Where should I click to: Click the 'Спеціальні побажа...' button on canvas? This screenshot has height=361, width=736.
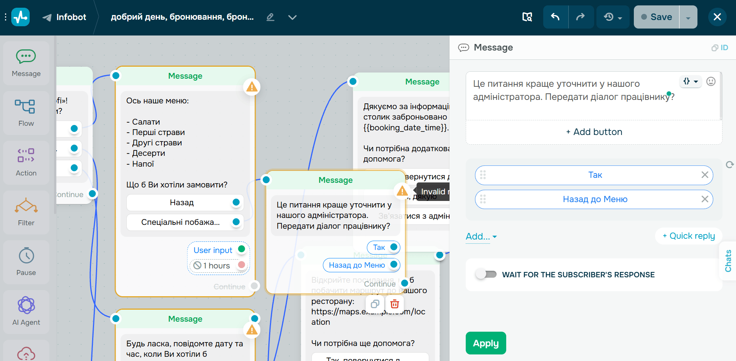[x=185, y=222]
